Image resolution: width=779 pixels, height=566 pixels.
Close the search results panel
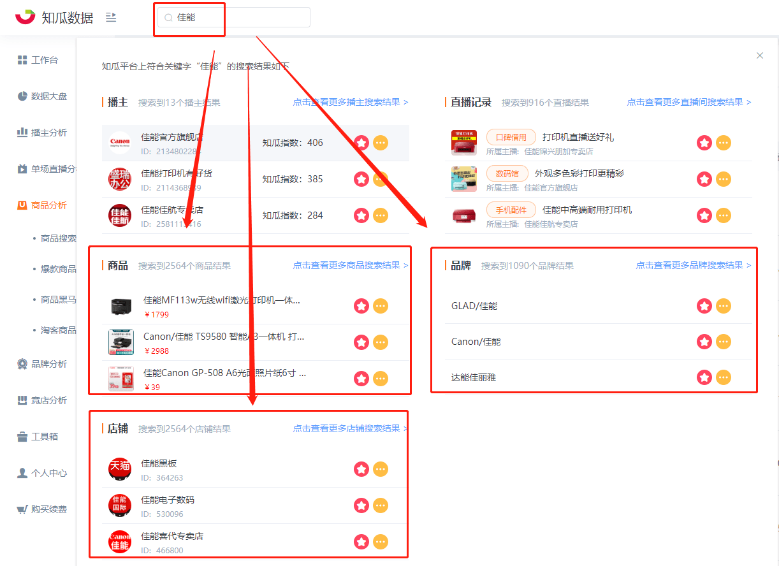(760, 55)
